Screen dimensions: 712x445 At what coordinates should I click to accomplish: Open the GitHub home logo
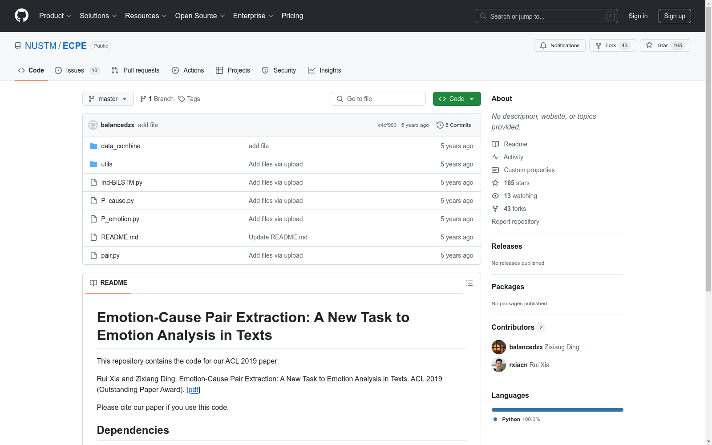tap(21, 16)
